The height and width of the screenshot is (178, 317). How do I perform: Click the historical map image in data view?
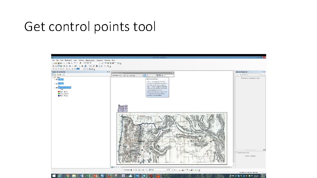coord(172,138)
